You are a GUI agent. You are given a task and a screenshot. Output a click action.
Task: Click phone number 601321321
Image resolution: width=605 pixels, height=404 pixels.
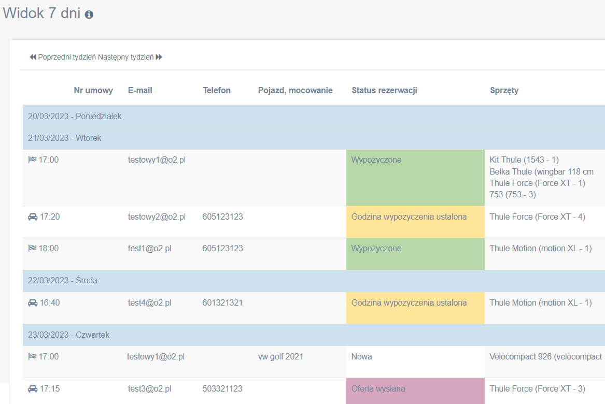[222, 303]
